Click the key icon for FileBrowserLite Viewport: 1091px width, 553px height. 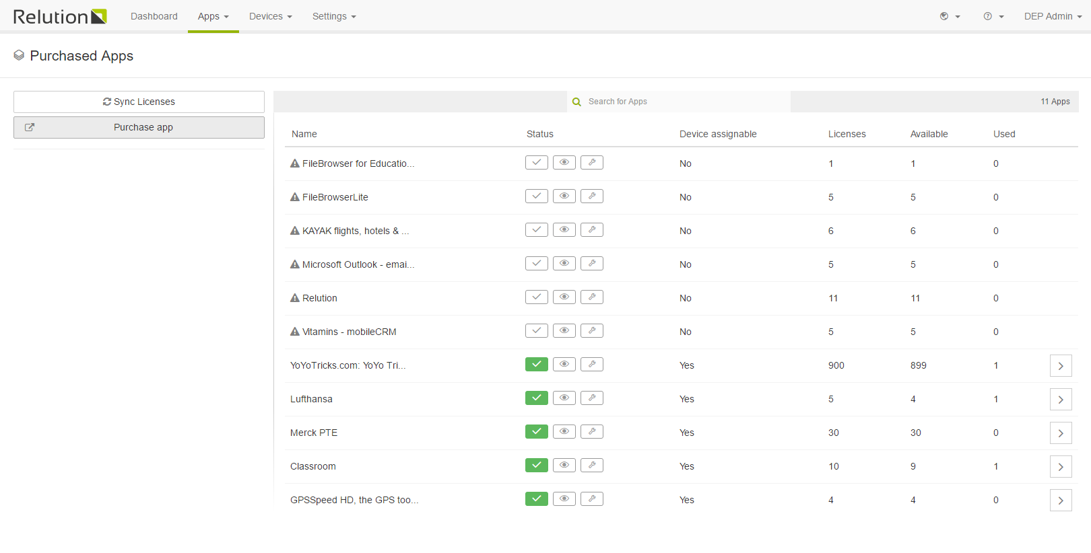[592, 196]
